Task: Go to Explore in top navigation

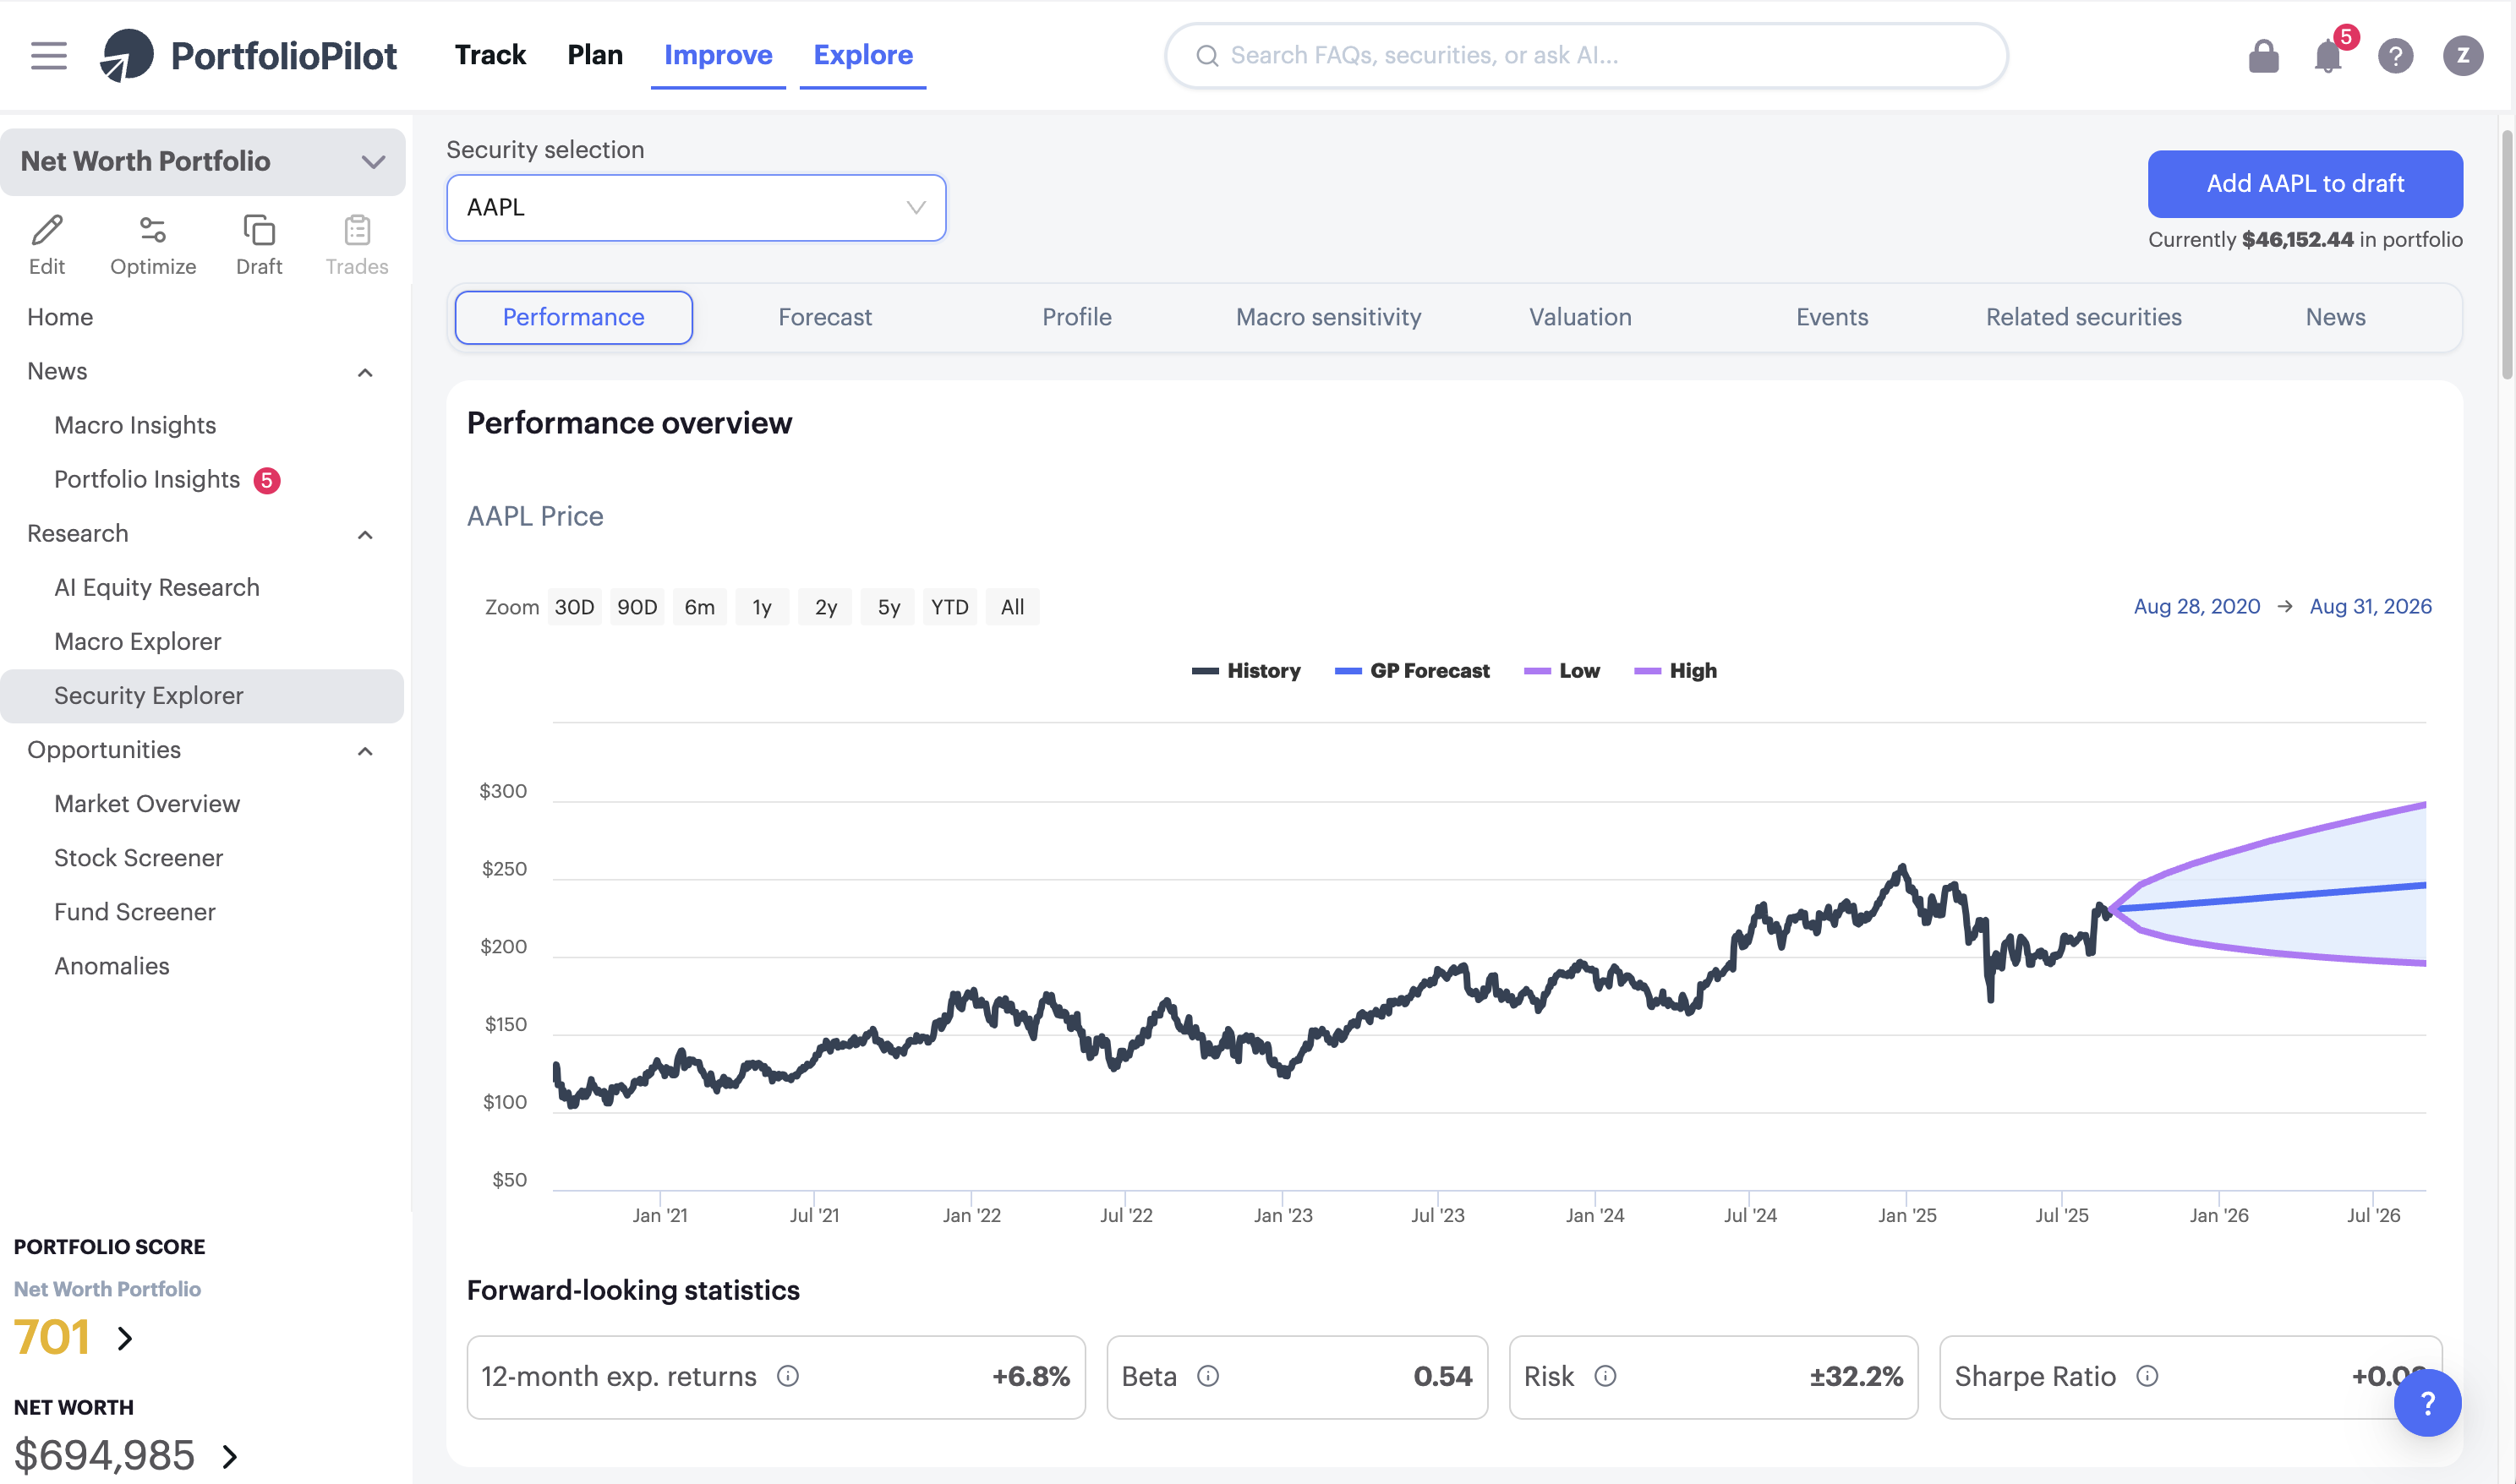Action: click(x=863, y=55)
